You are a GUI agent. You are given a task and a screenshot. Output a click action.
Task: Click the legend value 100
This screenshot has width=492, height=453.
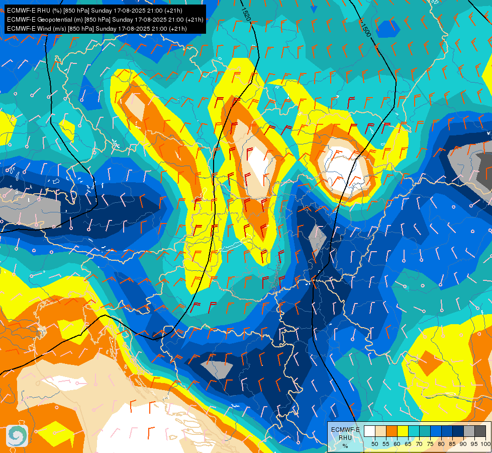tap(486, 444)
